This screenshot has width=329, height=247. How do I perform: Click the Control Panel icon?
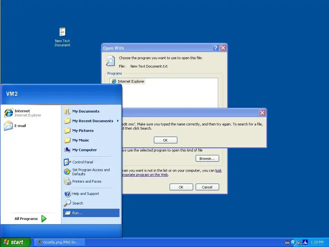click(x=67, y=162)
